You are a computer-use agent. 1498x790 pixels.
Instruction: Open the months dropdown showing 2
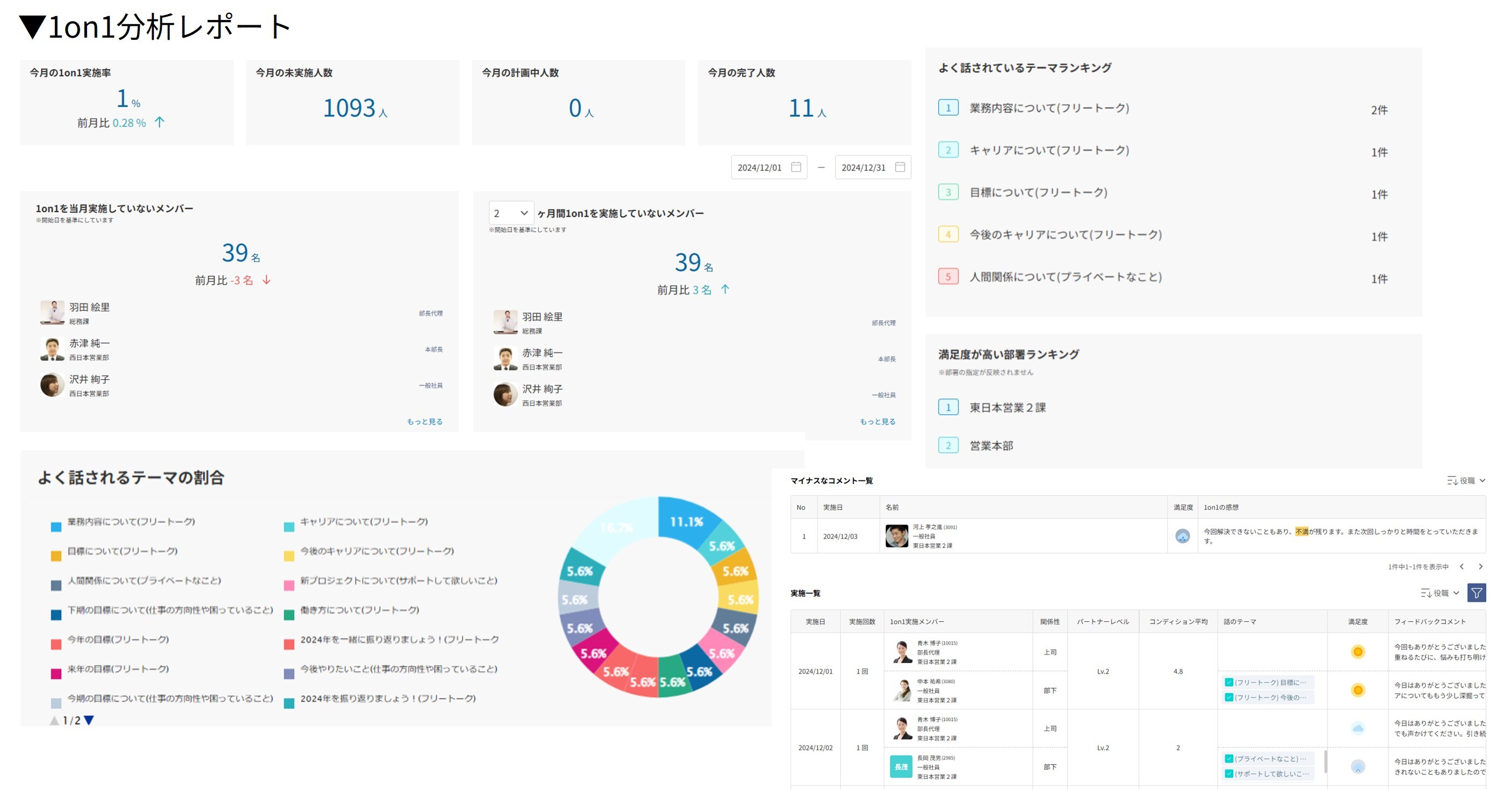pos(510,213)
